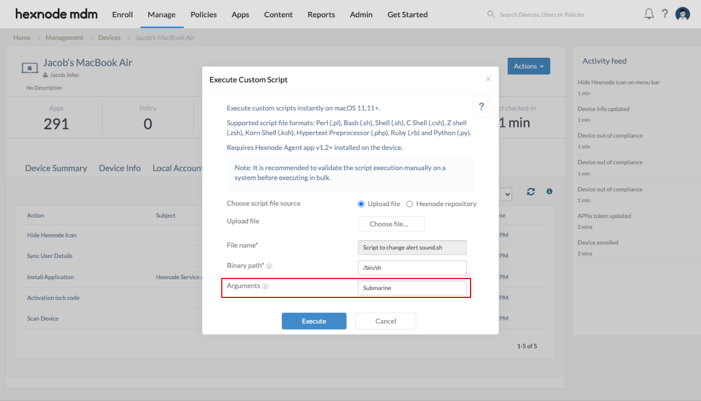
Task: Click the No Description text
Action: (x=44, y=88)
